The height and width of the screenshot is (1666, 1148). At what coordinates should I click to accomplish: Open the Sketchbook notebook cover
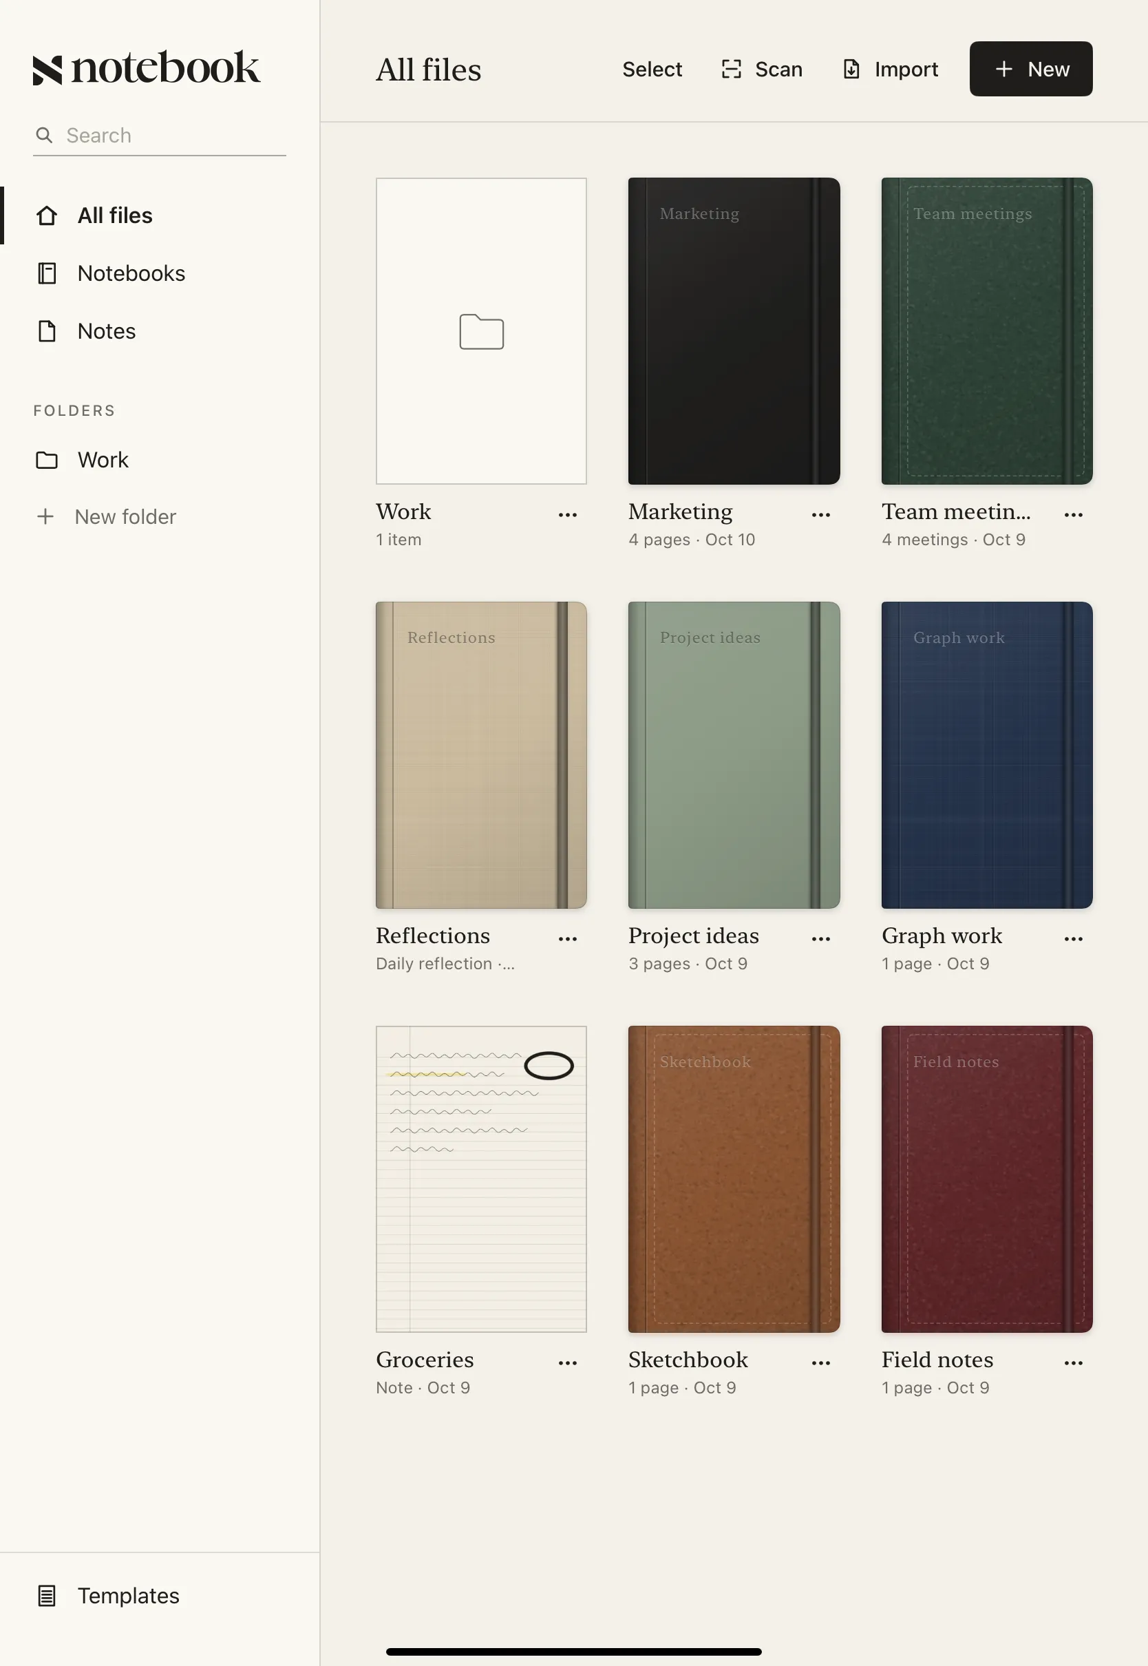click(x=734, y=1179)
